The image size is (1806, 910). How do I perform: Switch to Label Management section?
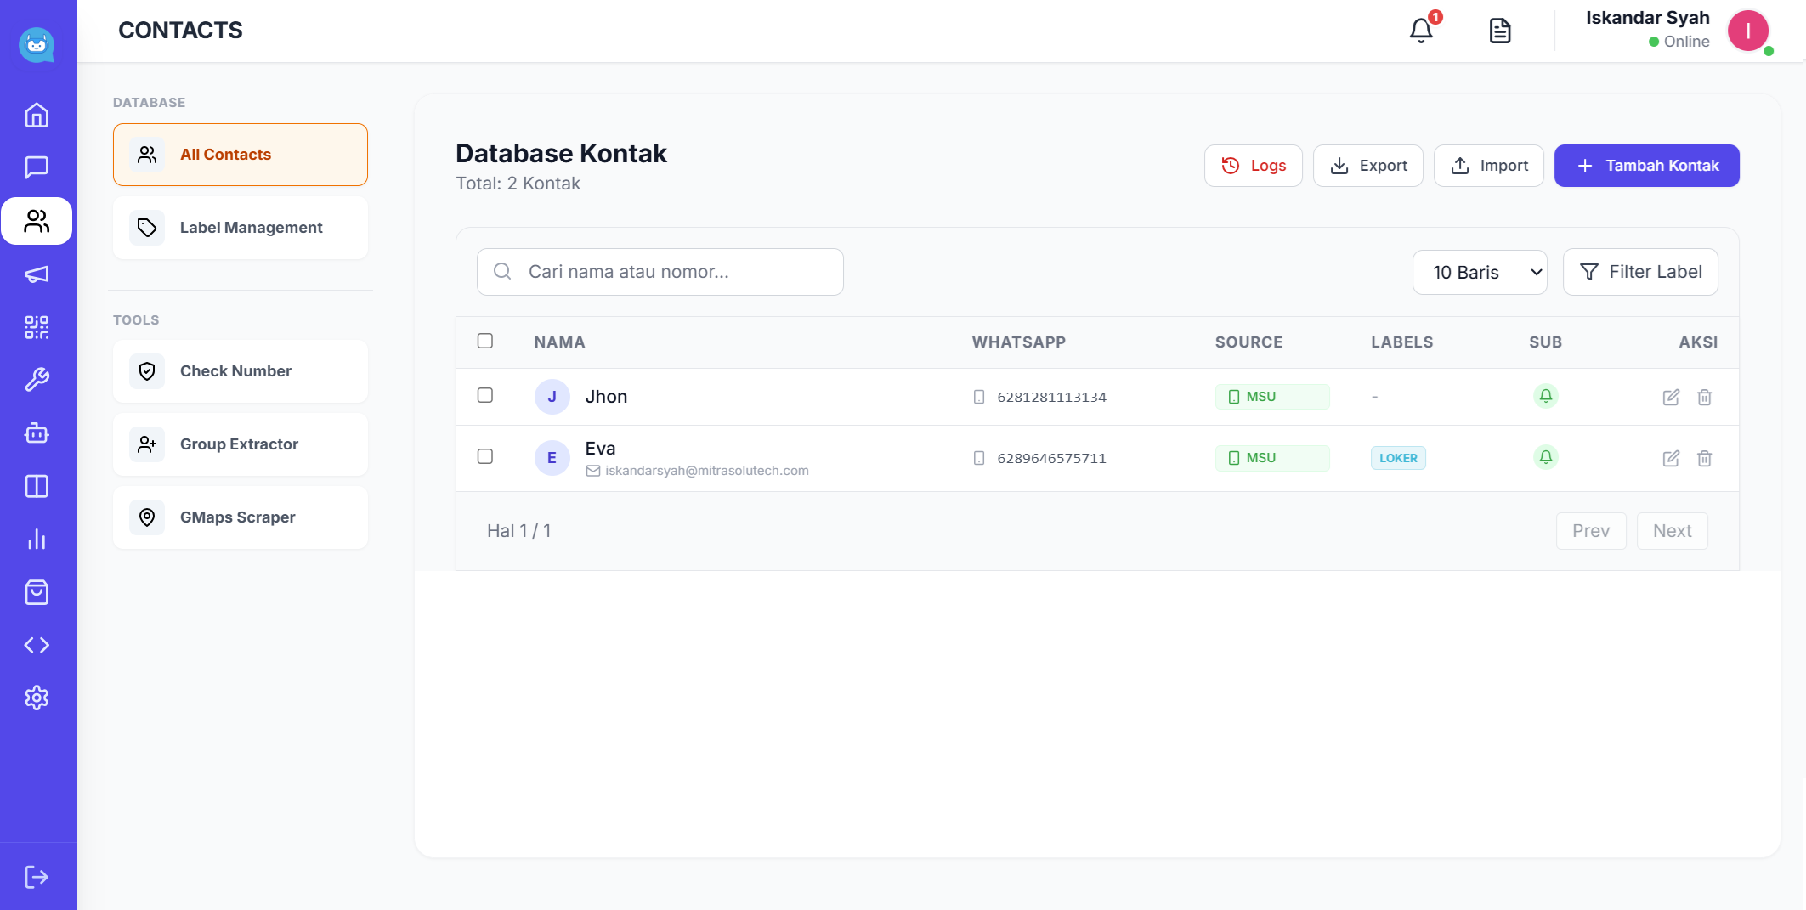[x=241, y=228]
